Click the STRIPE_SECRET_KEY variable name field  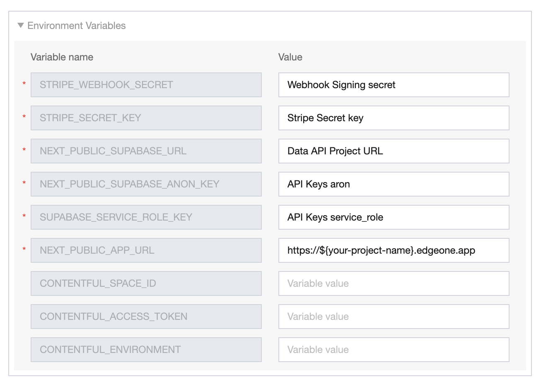coord(146,118)
